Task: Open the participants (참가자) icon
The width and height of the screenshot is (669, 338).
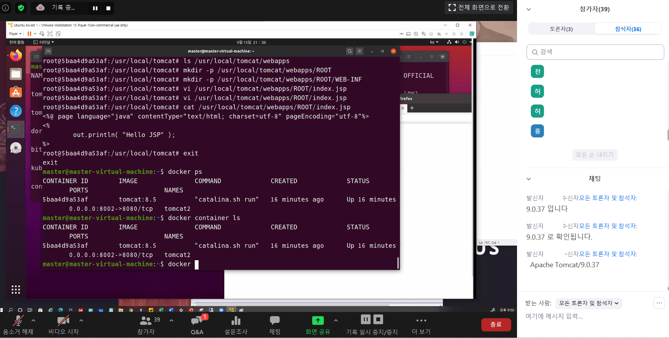Action: [x=146, y=320]
